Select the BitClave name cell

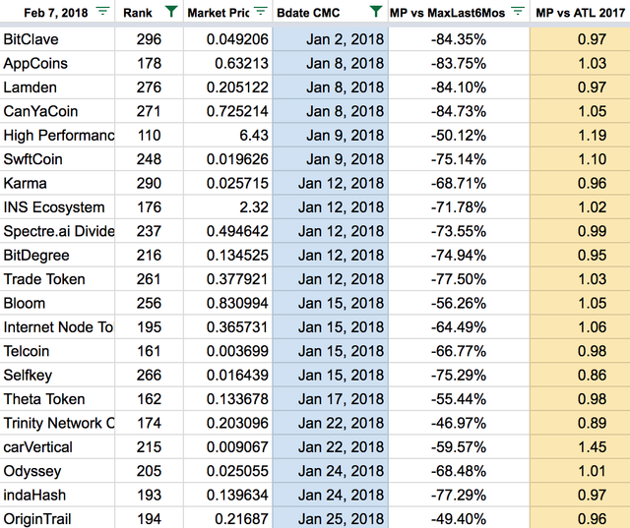click(x=57, y=39)
